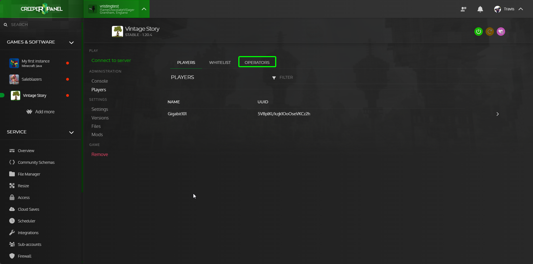Click Connect to server link
The height and width of the screenshot is (264, 533).
(x=111, y=60)
